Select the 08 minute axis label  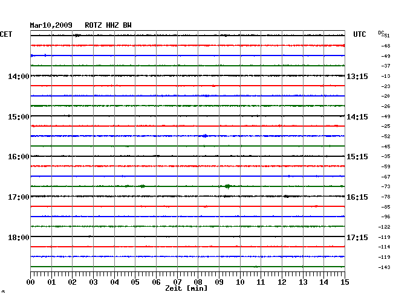point(198,282)
